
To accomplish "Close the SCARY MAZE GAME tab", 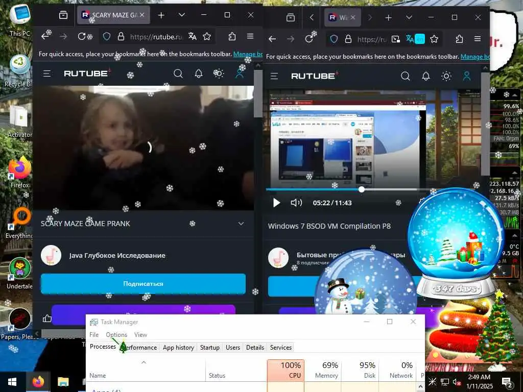I will tap(142, 15).
